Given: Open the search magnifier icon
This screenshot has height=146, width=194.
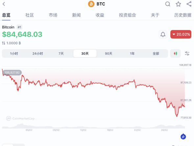Looking at the screenshot, I should coord(168,4).
